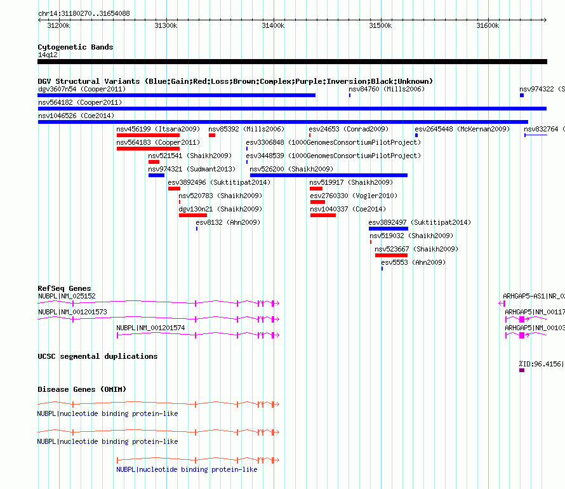Click esv3448539 1000GenomesConsortiumPilotProject variant
Viewport: 565px width, 489px height.
click(333, 156)
